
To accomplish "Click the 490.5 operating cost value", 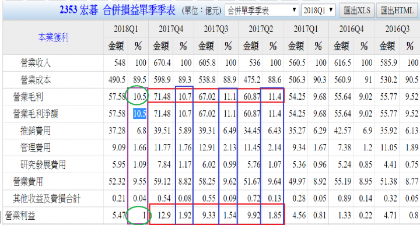I will point(117,80).
